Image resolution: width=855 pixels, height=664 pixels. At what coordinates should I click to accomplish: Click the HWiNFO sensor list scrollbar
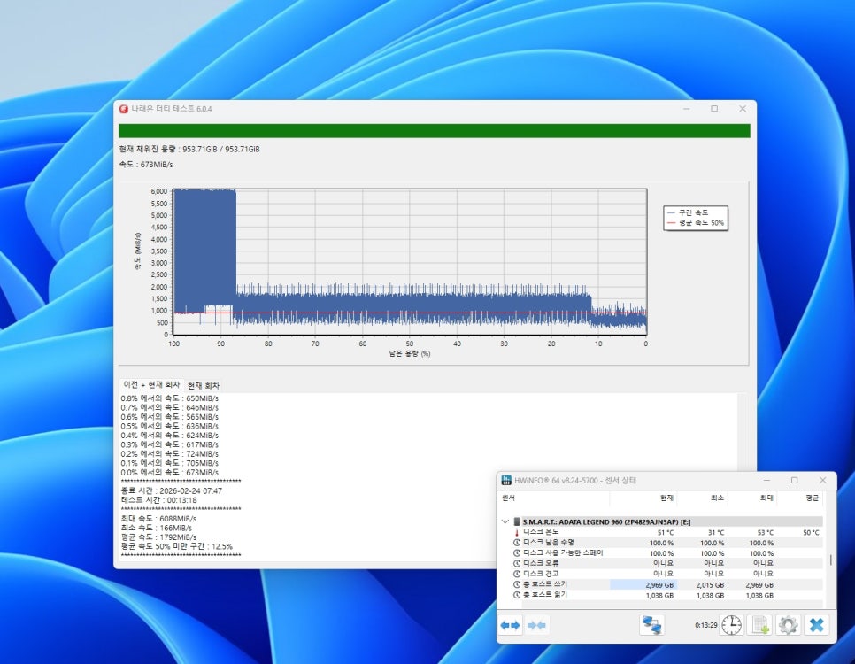(829, 560)
